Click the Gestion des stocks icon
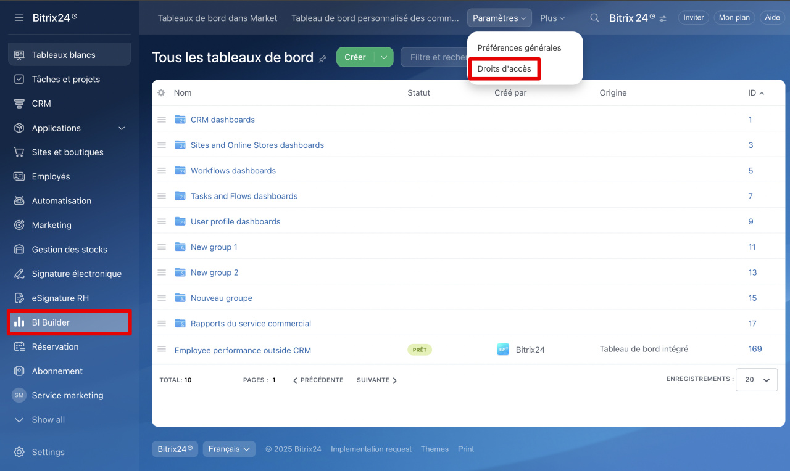790x471 pixels. pos(19,249)
